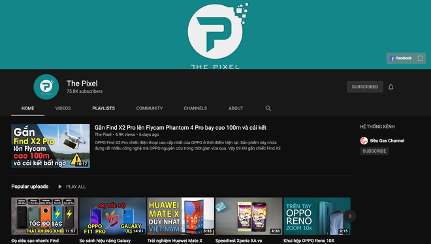The height and width of the screenshot is (244, 431).
Task: Click the notification bell icon
Action: [x=391, y=87]
